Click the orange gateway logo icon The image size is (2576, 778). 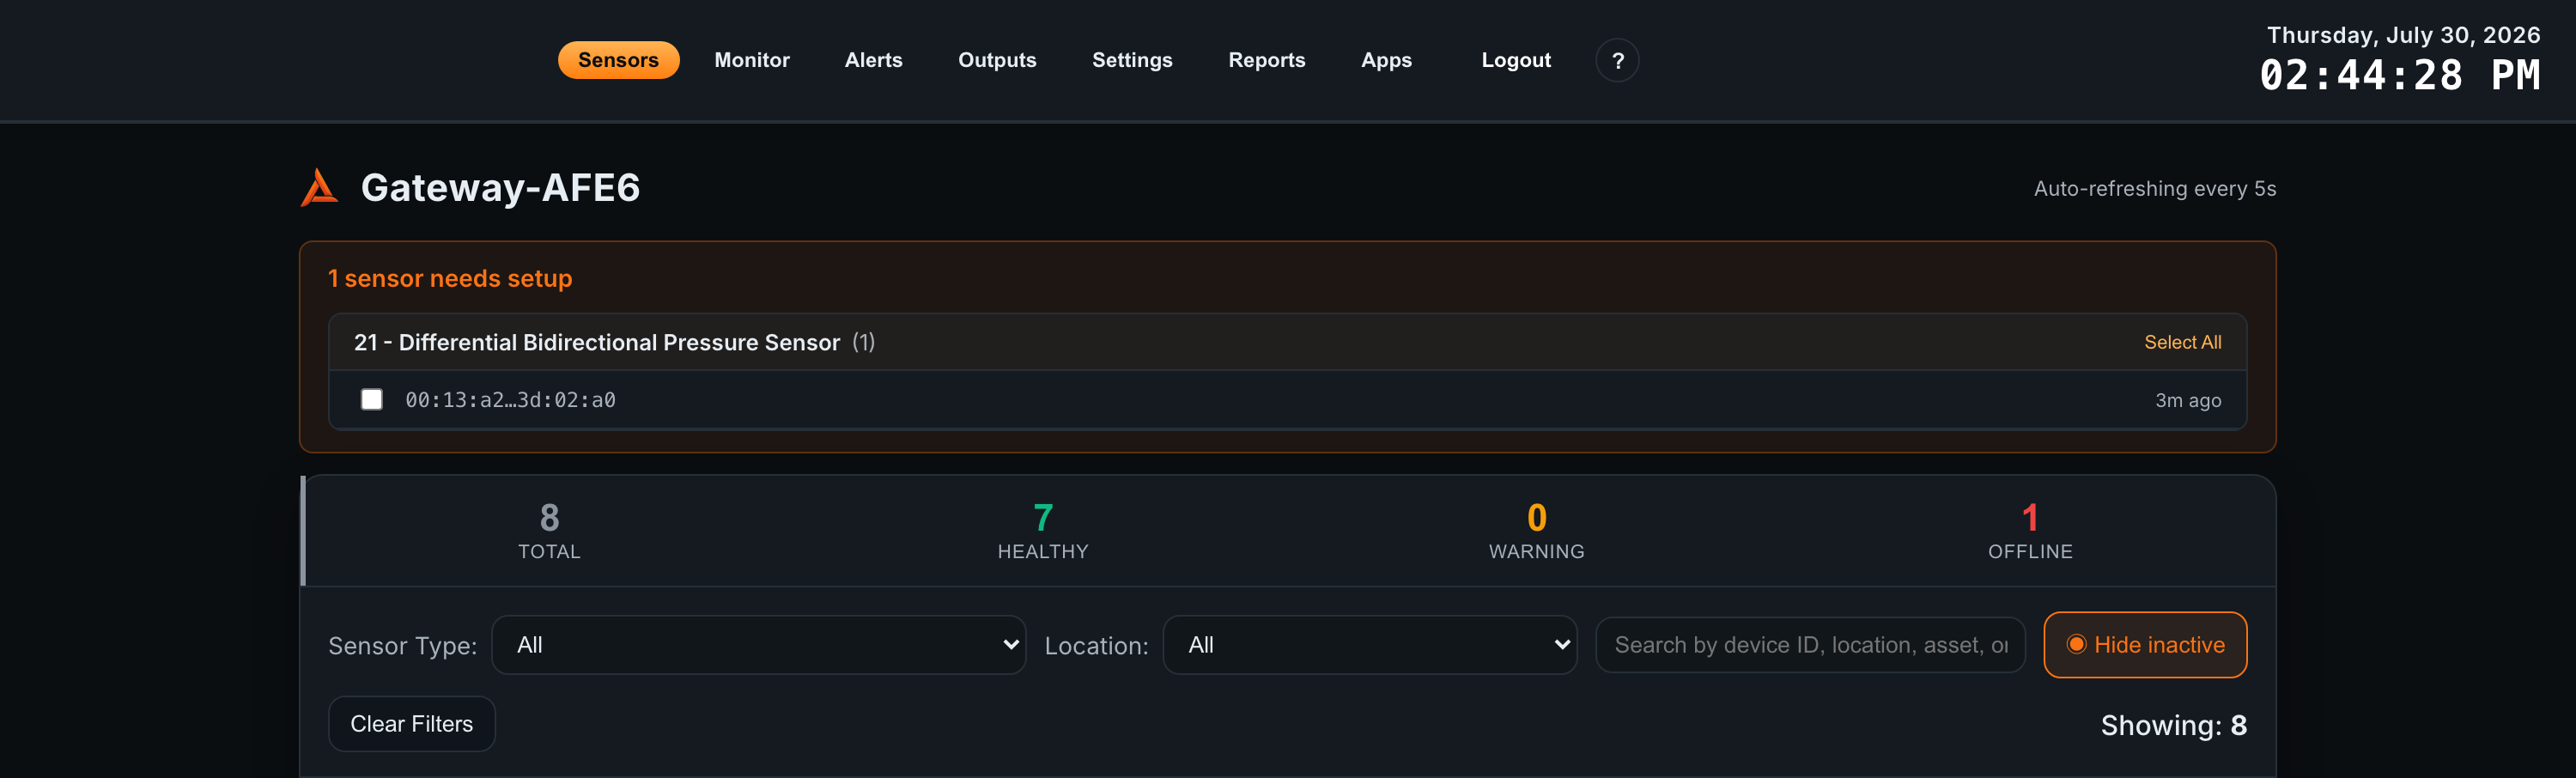(x=319, y=188)
